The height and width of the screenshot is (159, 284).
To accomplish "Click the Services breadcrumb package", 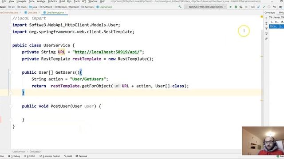I will [x=87, y=7].
